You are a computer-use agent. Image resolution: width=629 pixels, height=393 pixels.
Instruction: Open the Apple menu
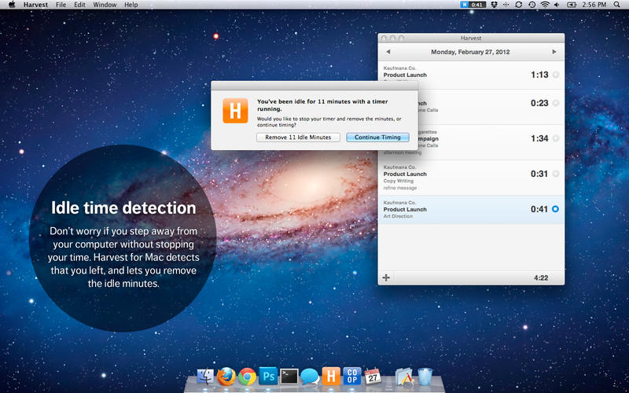click(x=12, y=5)
